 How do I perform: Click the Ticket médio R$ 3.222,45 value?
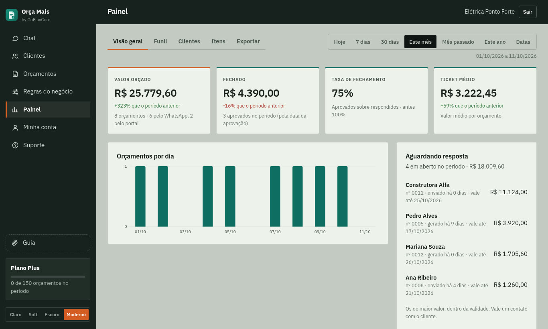click(469, 93)
